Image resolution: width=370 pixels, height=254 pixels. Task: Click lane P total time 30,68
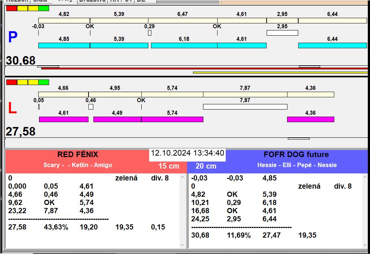coord(21,61)
